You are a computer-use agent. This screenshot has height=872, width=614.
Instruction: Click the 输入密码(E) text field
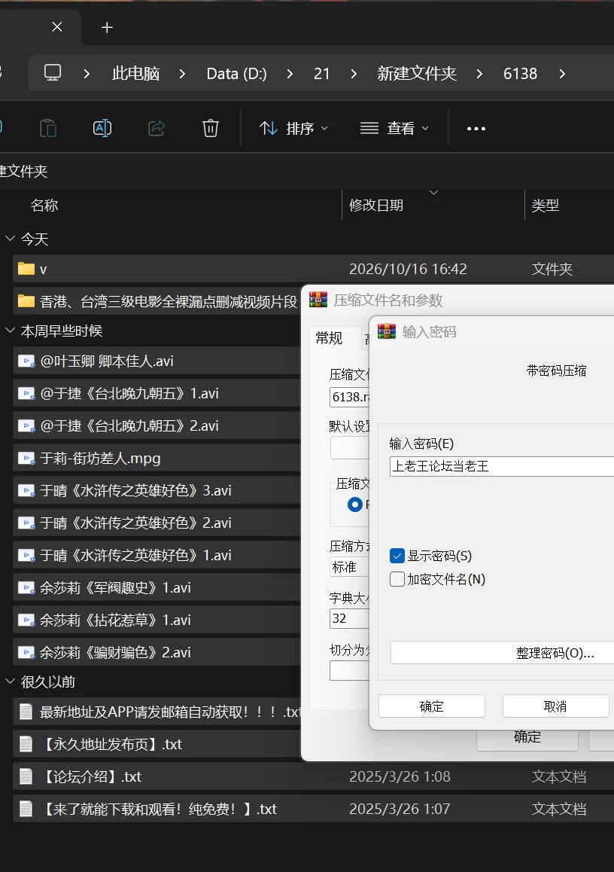coord(502,466)
